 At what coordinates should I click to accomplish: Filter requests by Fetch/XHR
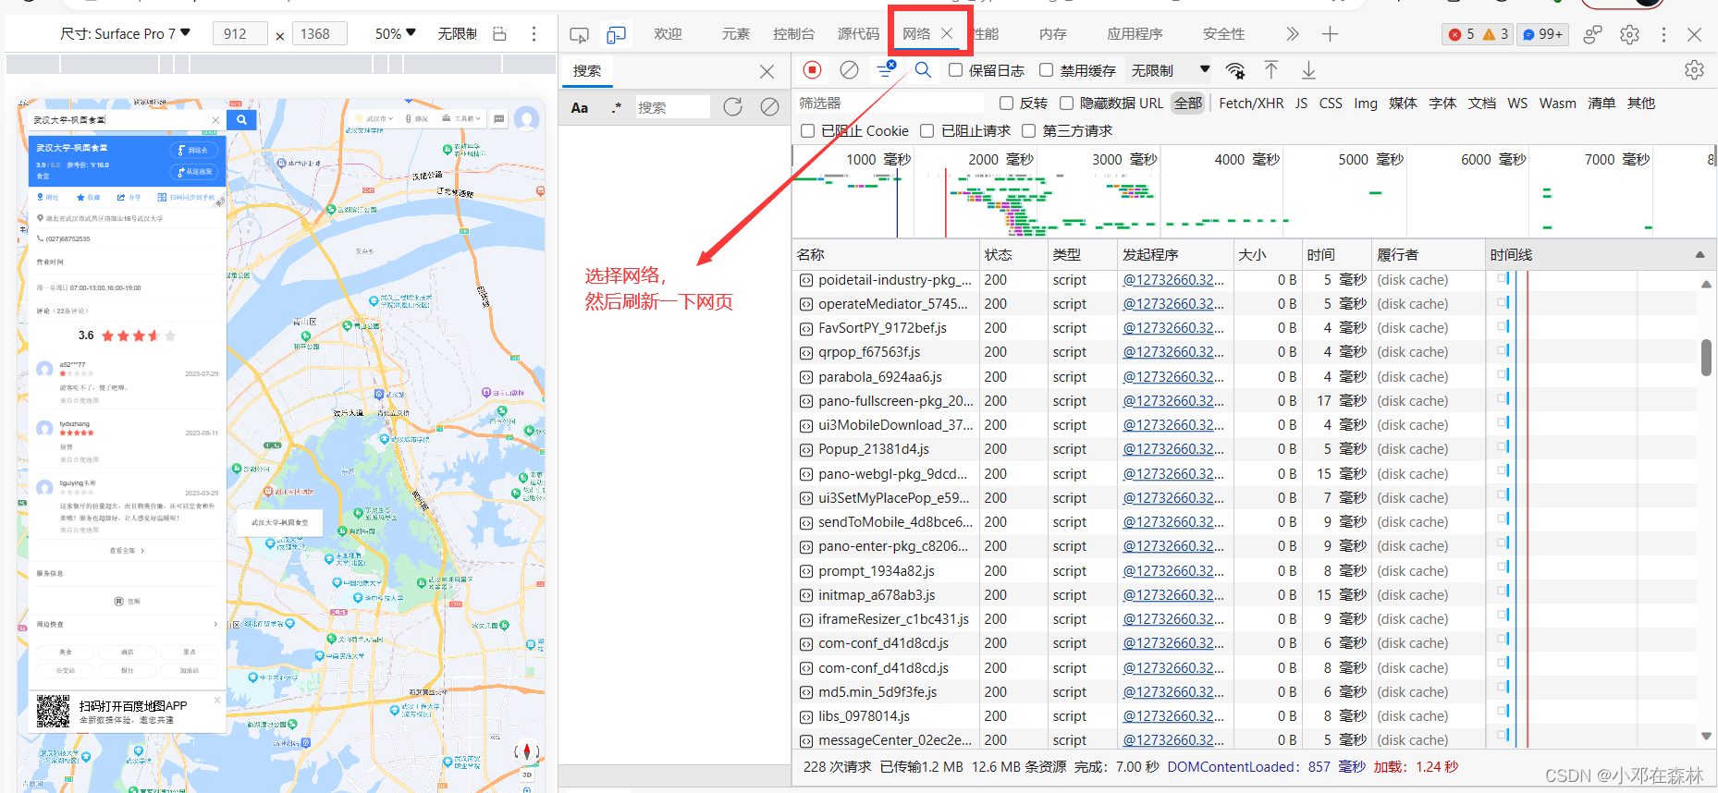pos(1251,104)
